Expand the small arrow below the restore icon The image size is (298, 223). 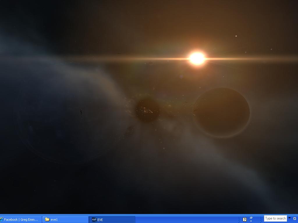(x=251, y=221)
